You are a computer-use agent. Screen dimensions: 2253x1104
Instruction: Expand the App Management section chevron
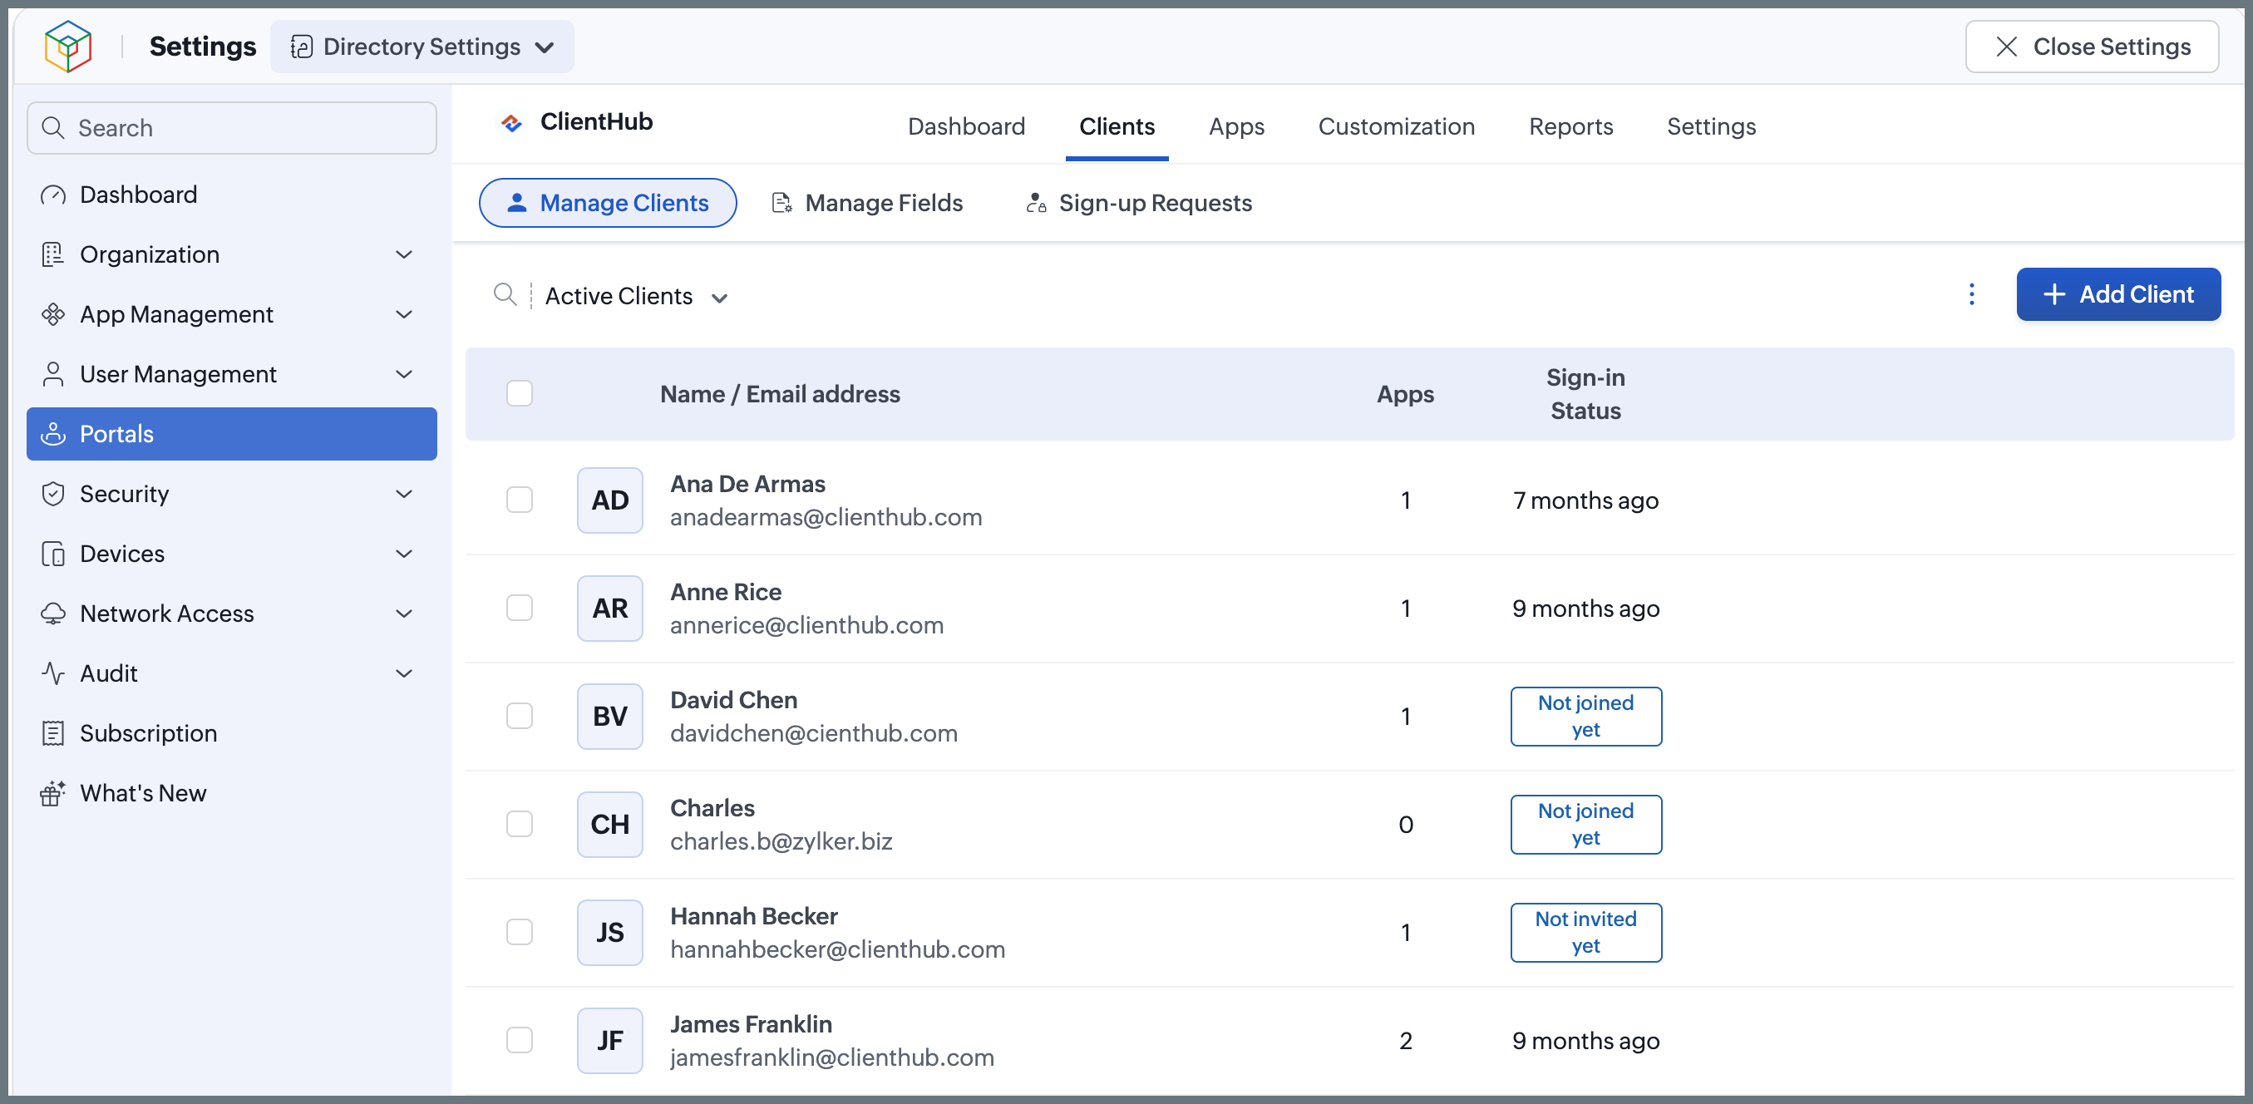click(404, 314)
